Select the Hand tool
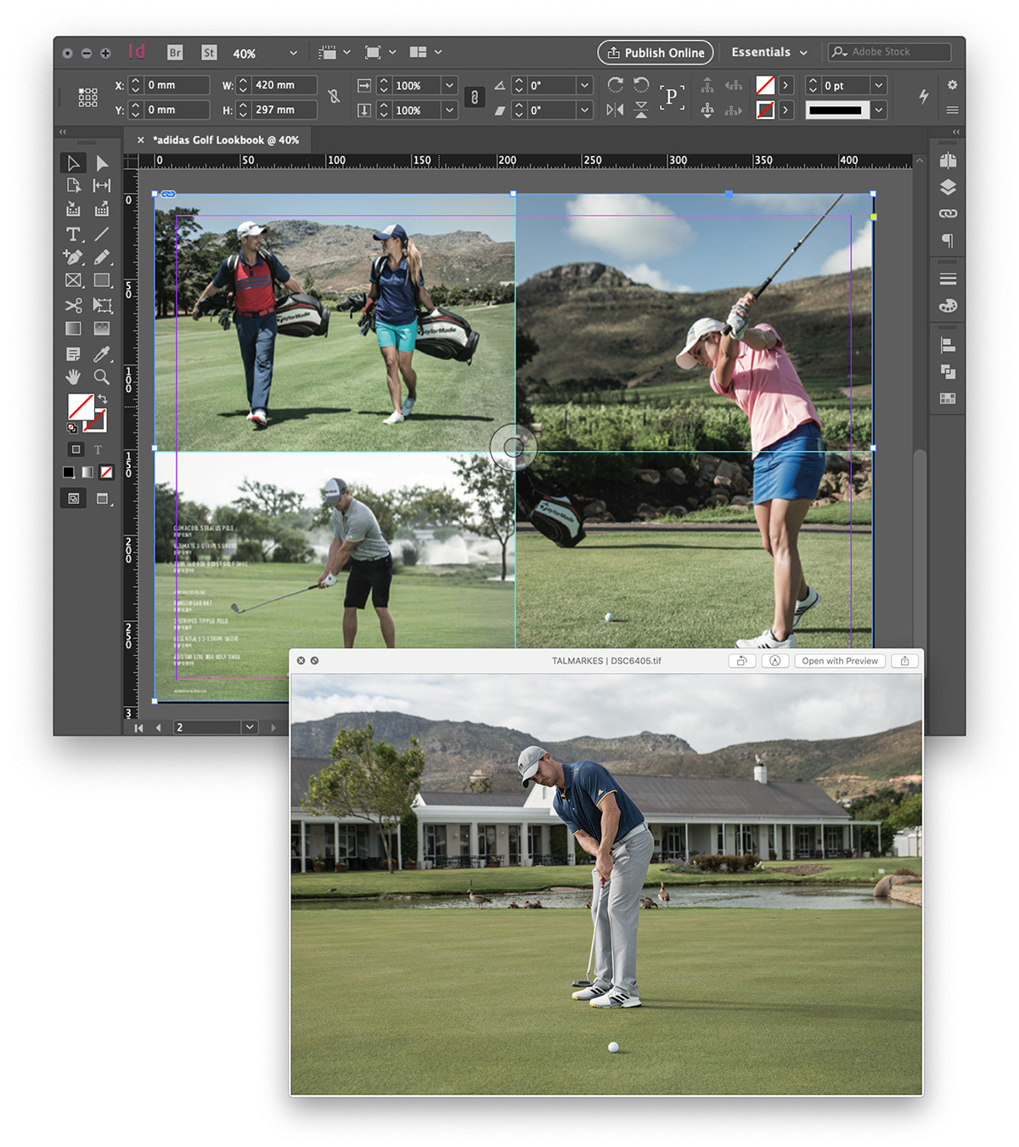This screenshot has height=1147, width=1019. click(74, 377)
